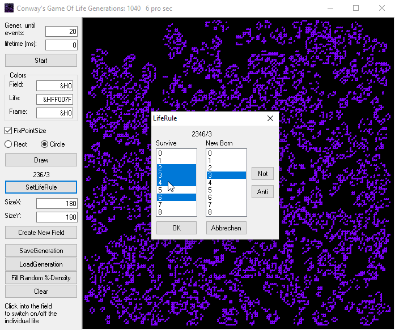Deselect 6 in the Survive list
The width and height of the screenshot is (395, 330).
[x=176, y=197]
